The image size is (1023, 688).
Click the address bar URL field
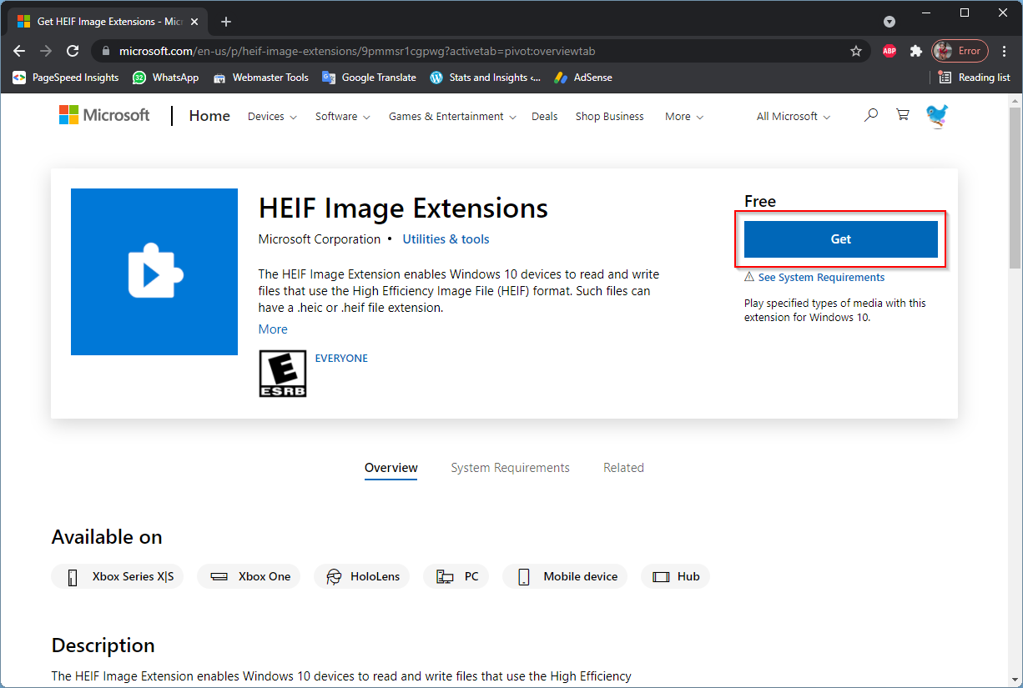pos(481,51)
